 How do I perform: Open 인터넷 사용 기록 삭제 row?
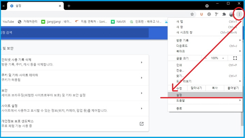coord(74,62)
